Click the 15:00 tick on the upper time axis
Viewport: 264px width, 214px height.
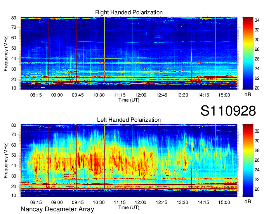click(224, 95)
